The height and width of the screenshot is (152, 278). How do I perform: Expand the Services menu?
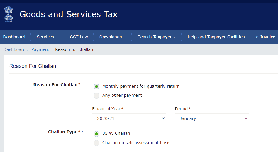pos(47,37)
